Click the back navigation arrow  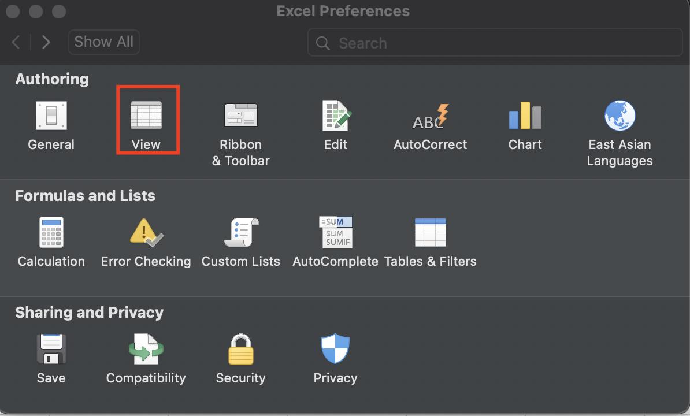pyautogui.click(x=15, y=42)
